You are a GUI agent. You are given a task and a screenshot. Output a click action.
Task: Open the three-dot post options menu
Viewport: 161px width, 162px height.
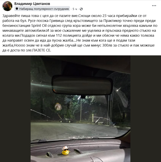[x=154, y=6]
